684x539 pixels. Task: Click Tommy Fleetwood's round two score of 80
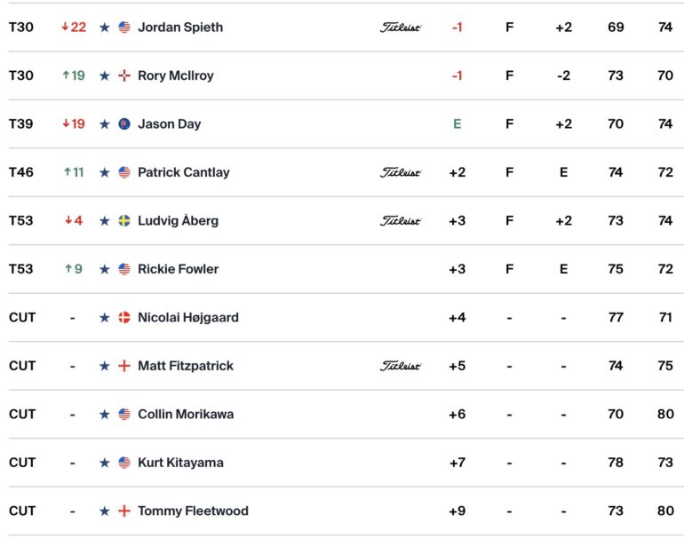coord(665,511)
